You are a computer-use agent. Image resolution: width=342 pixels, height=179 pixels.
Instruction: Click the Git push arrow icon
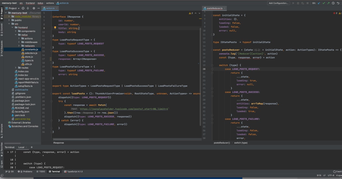click(x=328, y=3)
